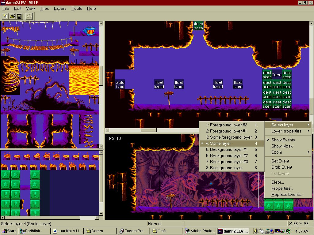Select layer 7: Background layer #3
The height and width of the screenshot is (235, 314).
(232, 162)
